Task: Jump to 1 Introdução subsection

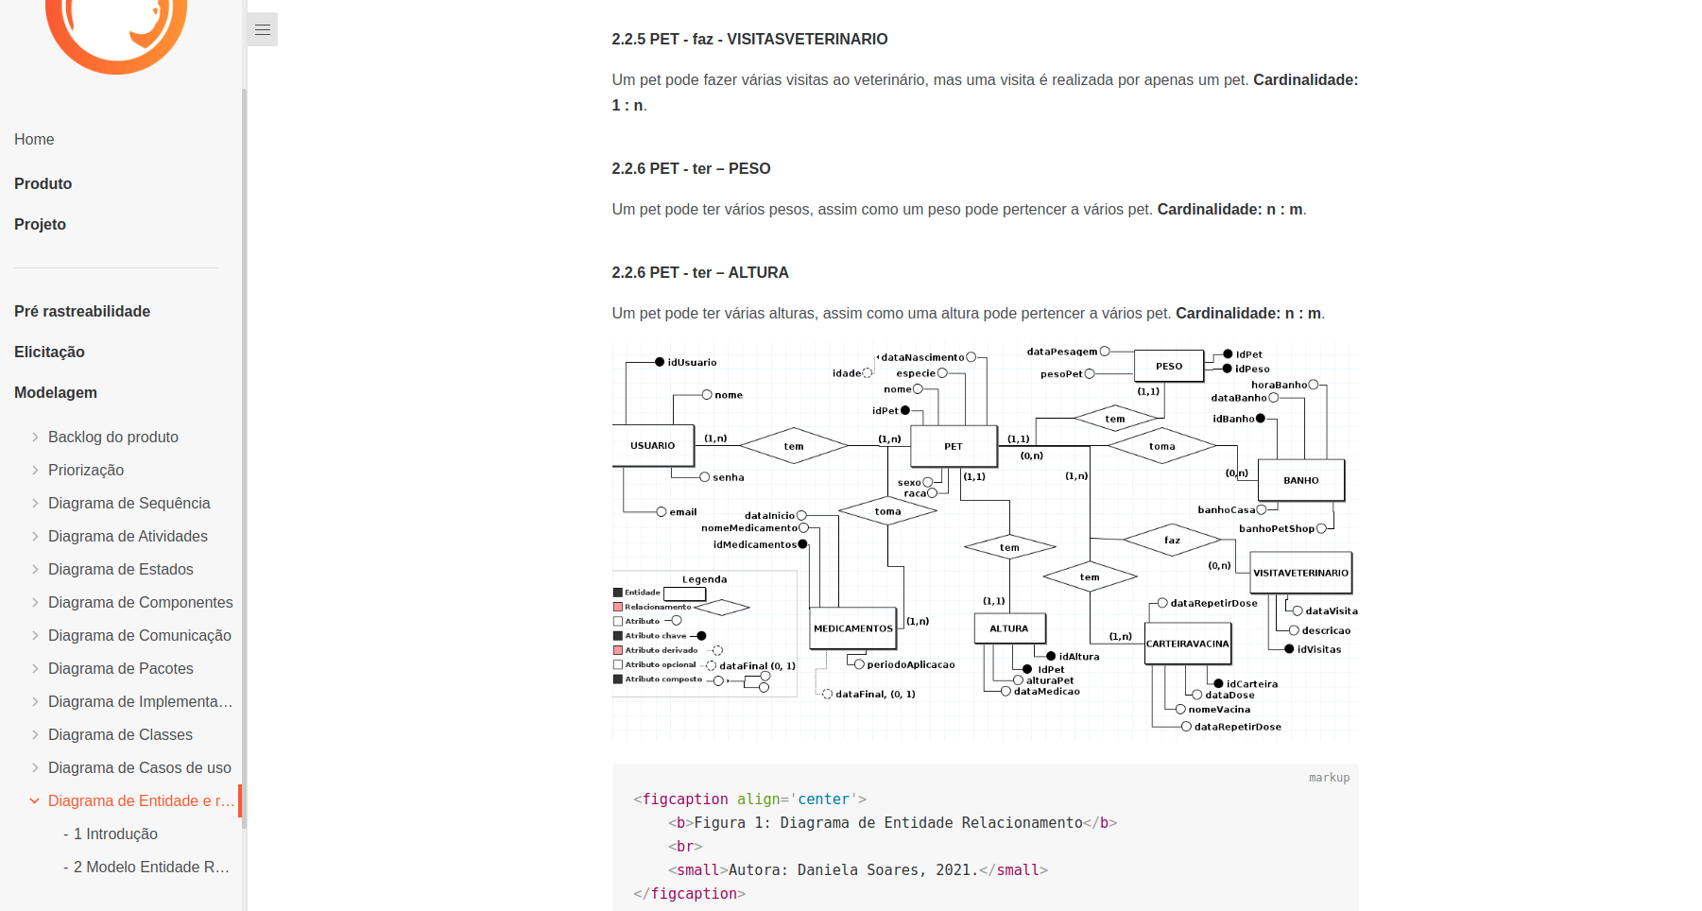Action: click(111, 834)
